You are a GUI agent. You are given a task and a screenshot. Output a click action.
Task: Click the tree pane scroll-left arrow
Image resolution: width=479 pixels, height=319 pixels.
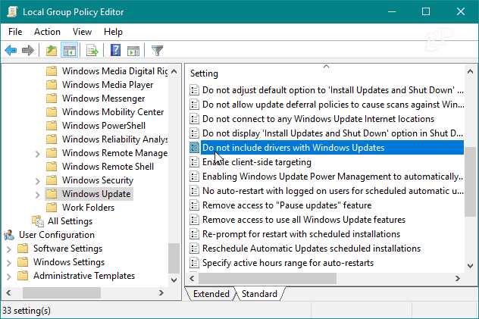pyautogui.click(x=8, y=293)
